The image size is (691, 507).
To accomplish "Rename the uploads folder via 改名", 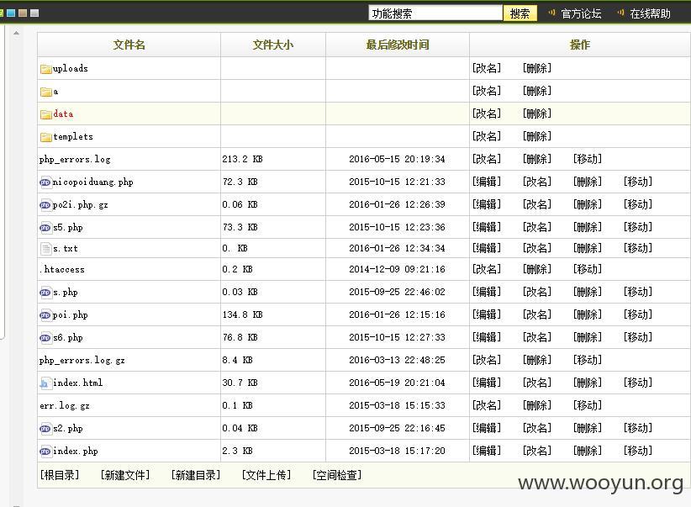I will pyautogui.click(x=487, y=68).
